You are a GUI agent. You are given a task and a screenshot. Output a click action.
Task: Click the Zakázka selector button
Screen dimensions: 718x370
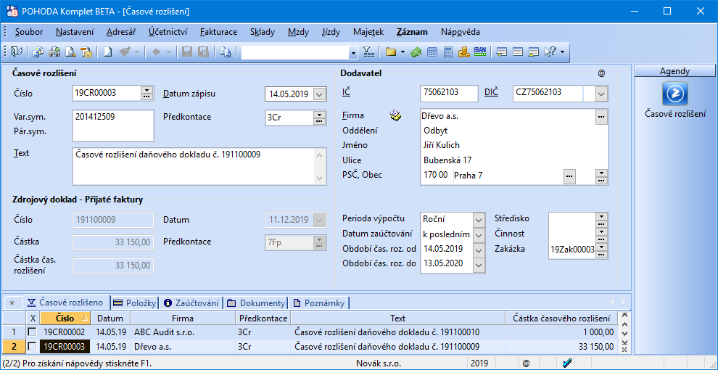(x=601, y=250)
